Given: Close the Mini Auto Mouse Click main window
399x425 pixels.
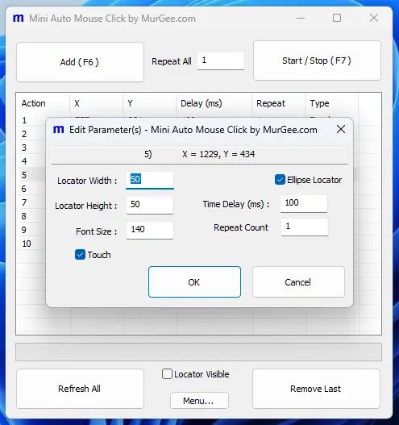Looking at the screenshot, I should 374,19.
